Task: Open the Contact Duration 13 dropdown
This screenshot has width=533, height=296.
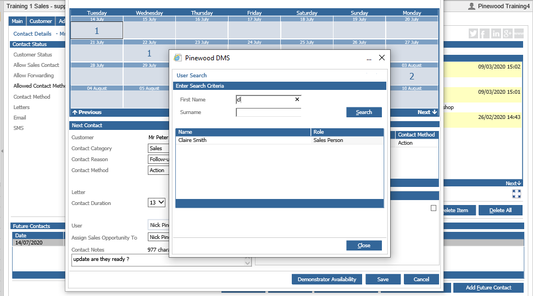Action: pyautogui.click(x=157, y=203)
